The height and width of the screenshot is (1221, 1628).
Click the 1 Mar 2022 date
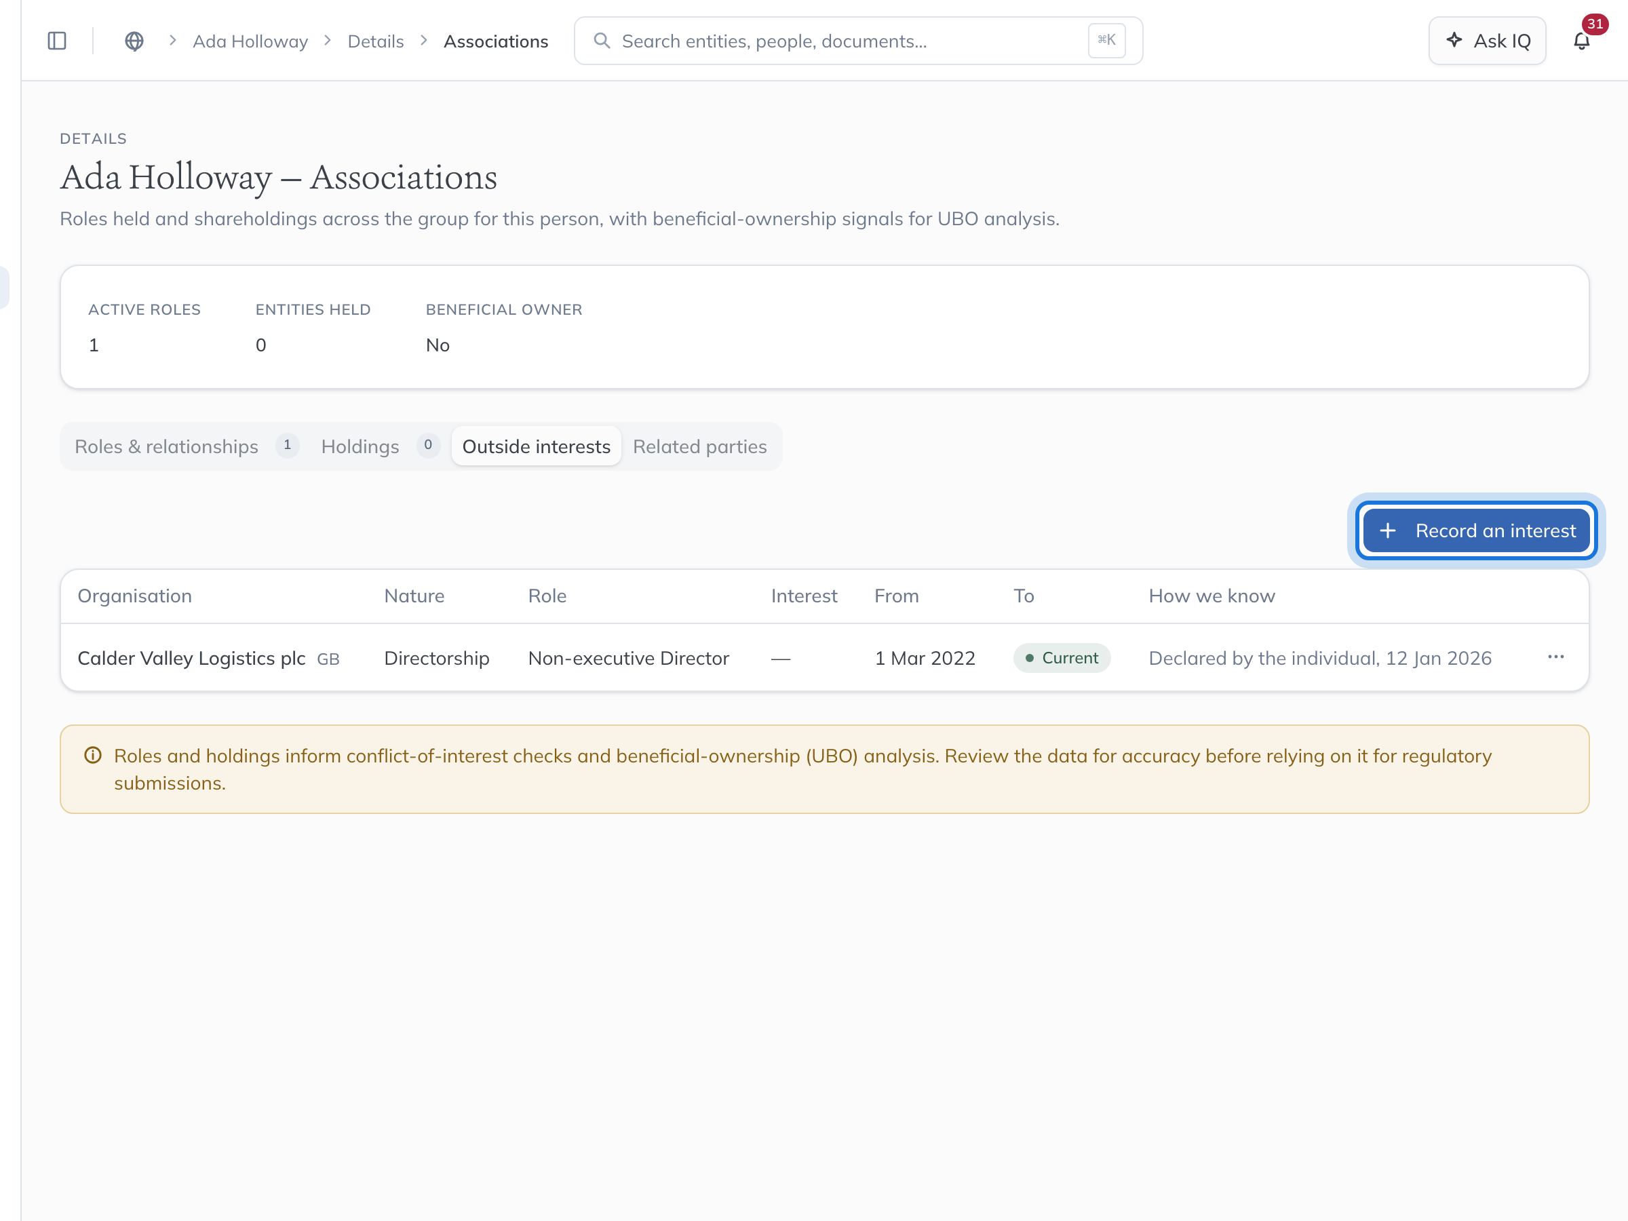tap(925, 658)
